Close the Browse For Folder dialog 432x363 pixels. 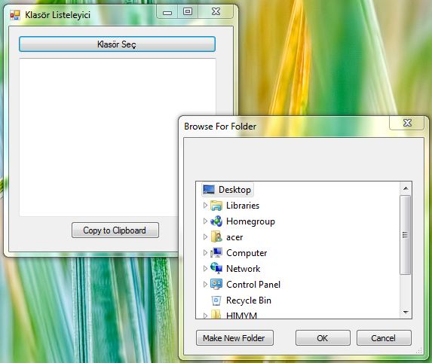click(x=407, y=123)
